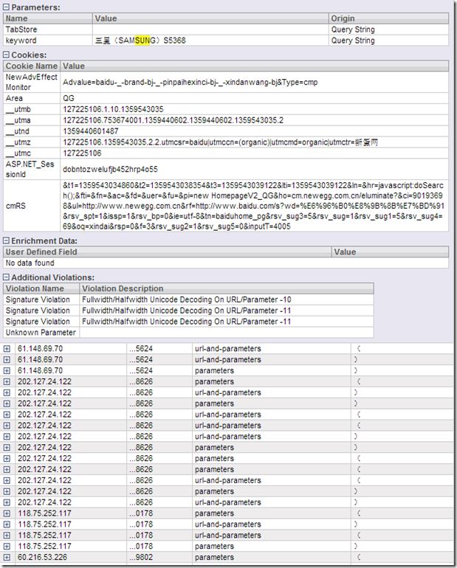Click the Cookie Name column header

point(32,66)
